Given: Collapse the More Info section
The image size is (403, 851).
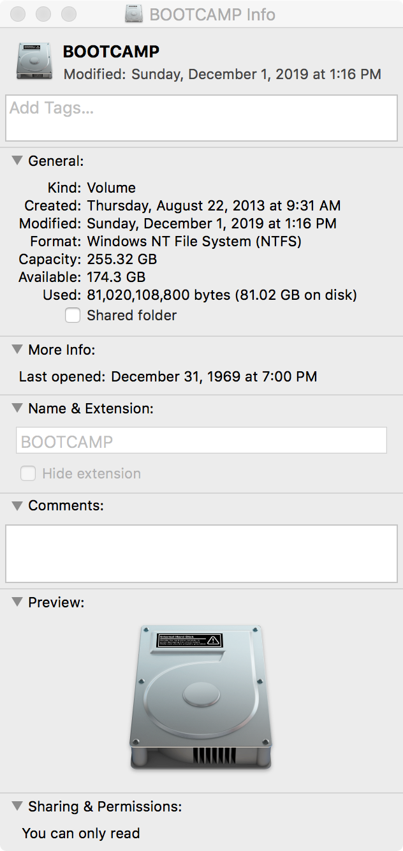Looking at the screenshot, I should [x=17, y=350].
